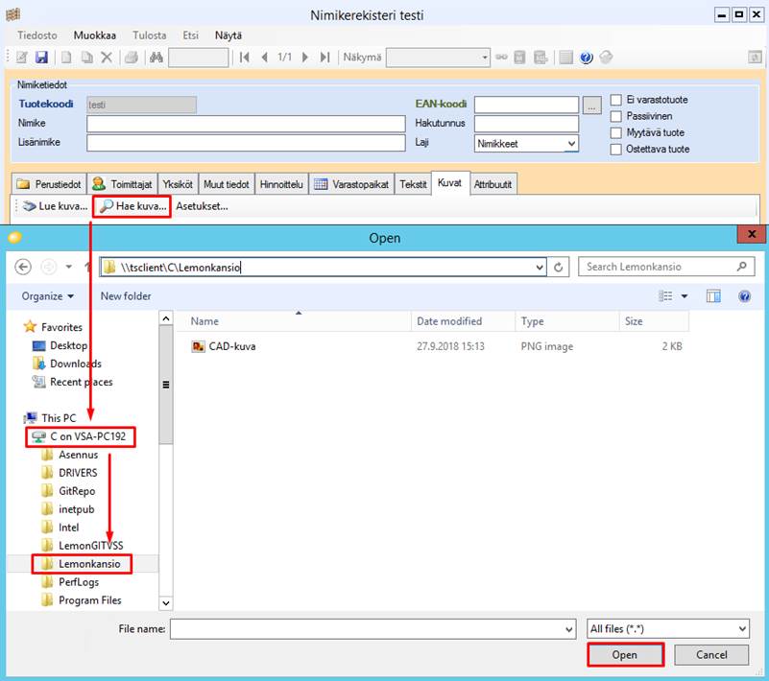Switch to the Attribuutit tab
The width and height of the screenshot is (769, 681).
pos(493,184)
